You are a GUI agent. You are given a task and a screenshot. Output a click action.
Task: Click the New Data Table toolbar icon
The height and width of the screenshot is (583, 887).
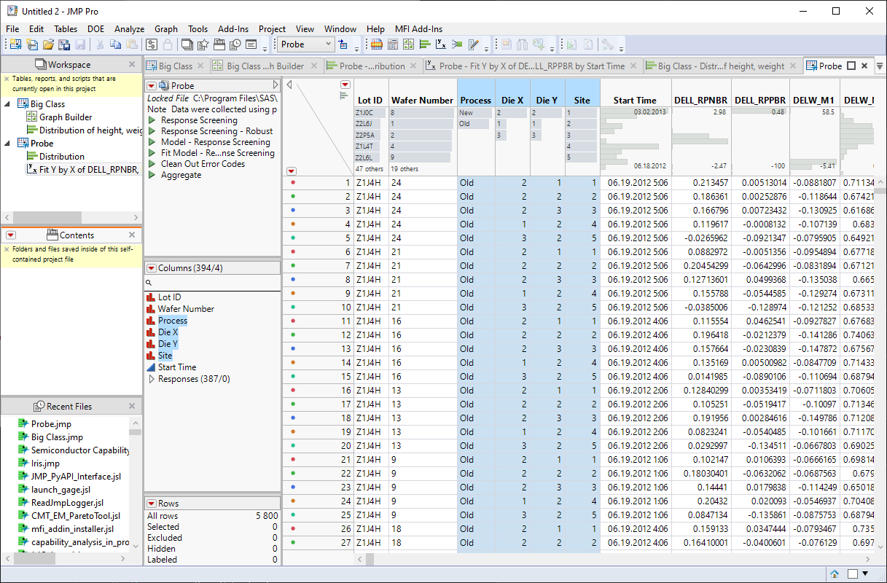(x=15, y=44)
